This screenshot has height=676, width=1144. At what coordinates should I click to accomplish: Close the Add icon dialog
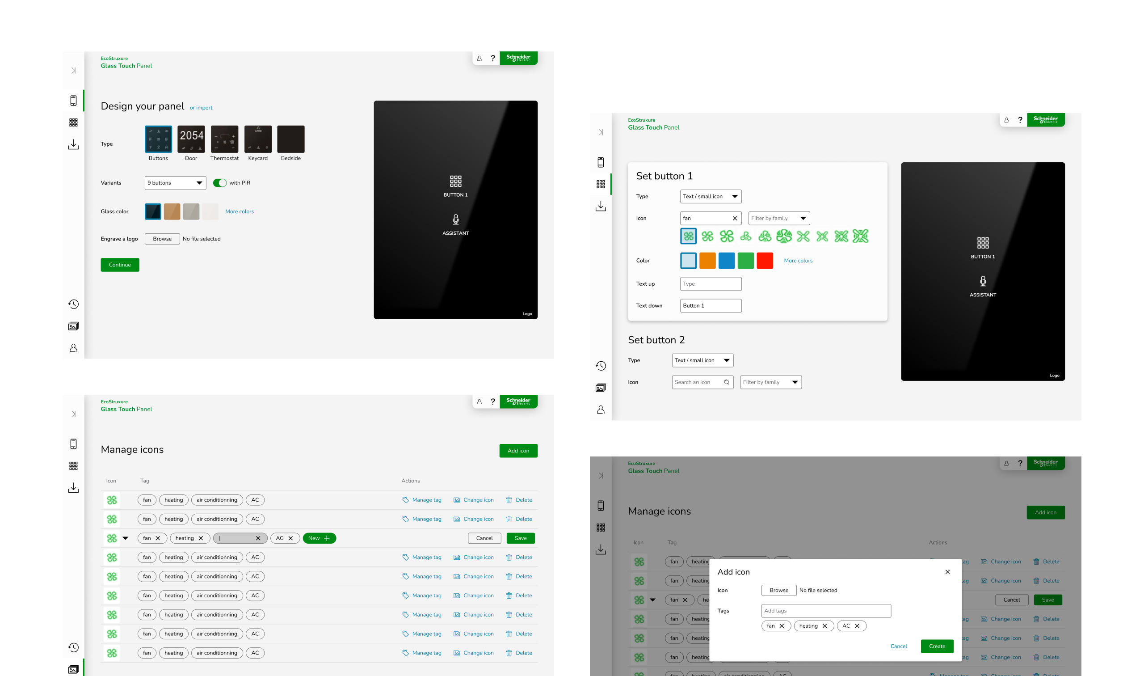pos(947,572)
